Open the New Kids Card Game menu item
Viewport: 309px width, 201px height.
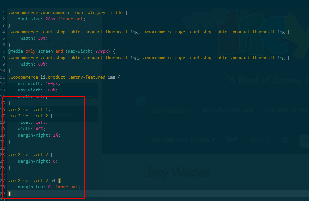pos(229,111)
